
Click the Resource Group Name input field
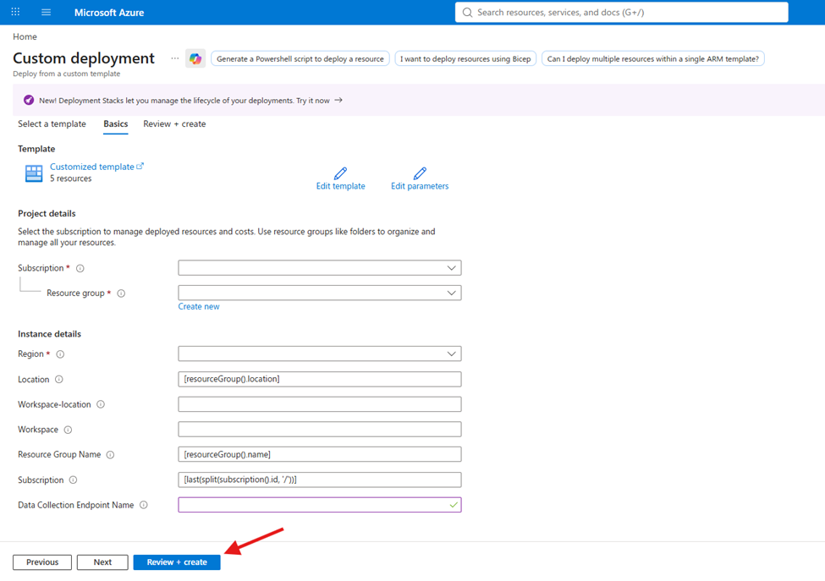(319, 454)
